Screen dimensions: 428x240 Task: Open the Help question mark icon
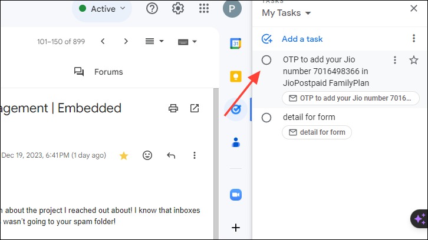[x=152, y=8]
